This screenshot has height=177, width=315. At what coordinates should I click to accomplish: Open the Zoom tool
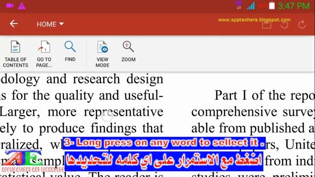[x=128, y=51]
